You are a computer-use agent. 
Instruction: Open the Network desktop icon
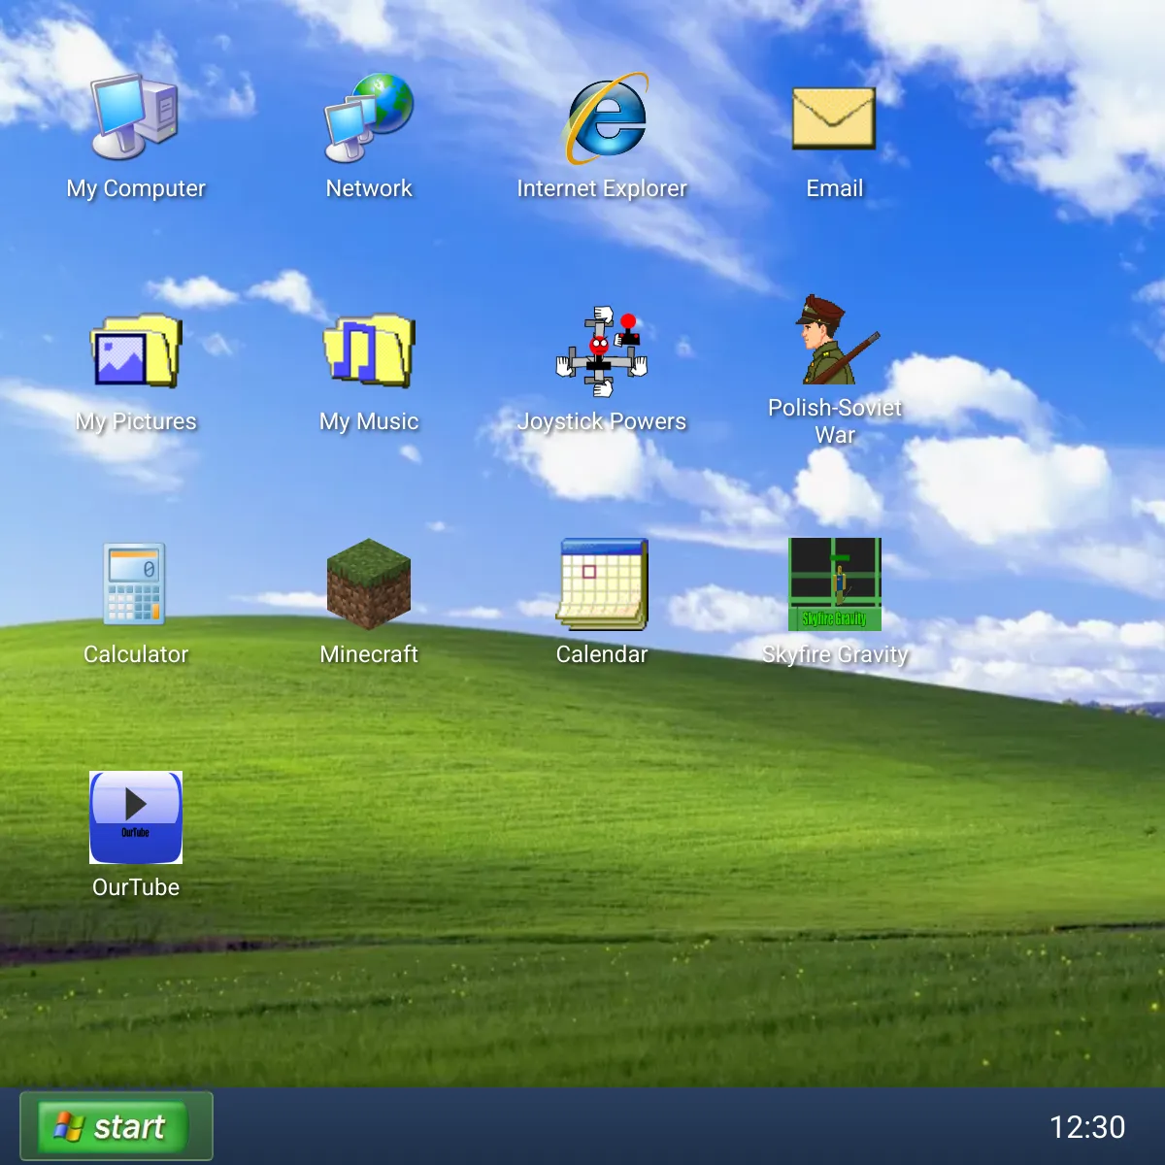369,118
